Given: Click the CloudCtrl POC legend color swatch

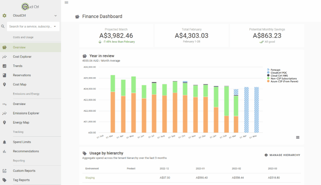Looking at the screenshot, I should (x=268, y=73).
